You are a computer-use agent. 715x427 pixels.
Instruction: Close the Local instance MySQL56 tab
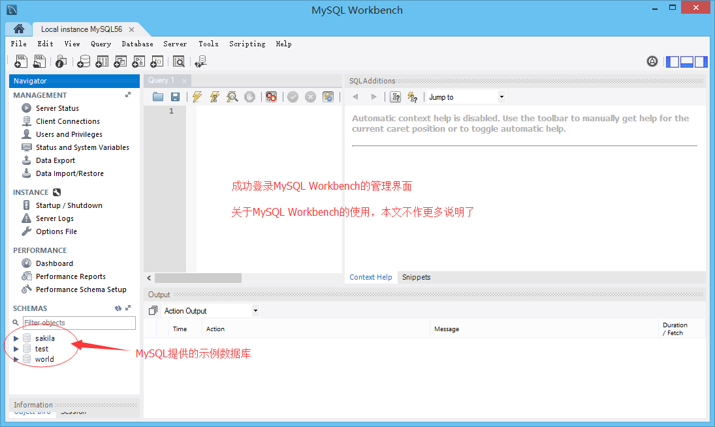(131, 29)
